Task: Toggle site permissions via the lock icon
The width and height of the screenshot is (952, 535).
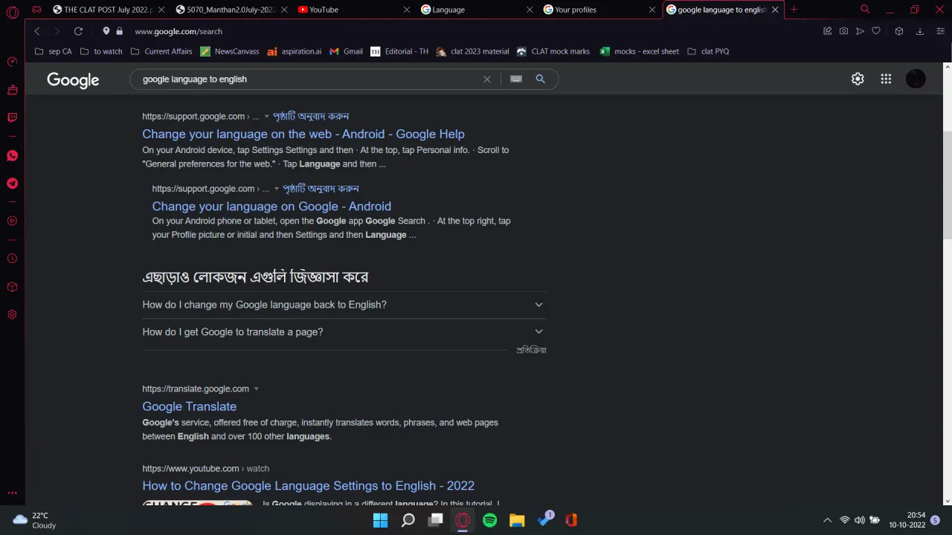Action: tap(119, 31)
